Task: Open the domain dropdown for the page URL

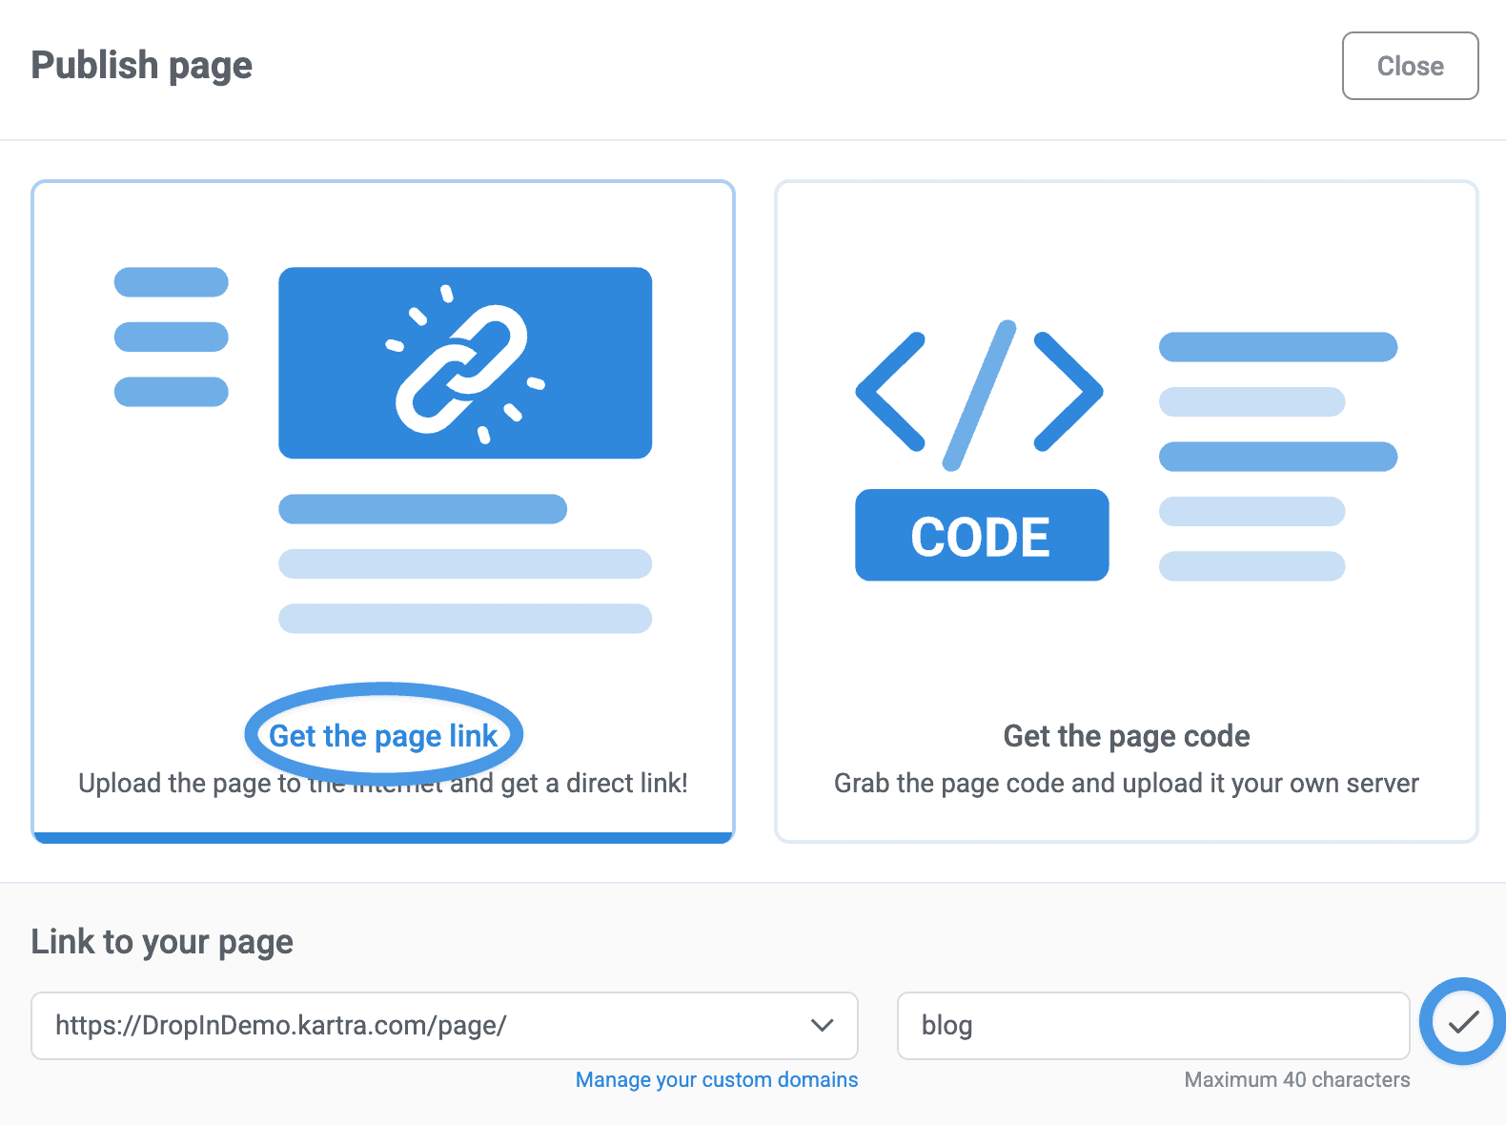Action: coord(445,1026)
